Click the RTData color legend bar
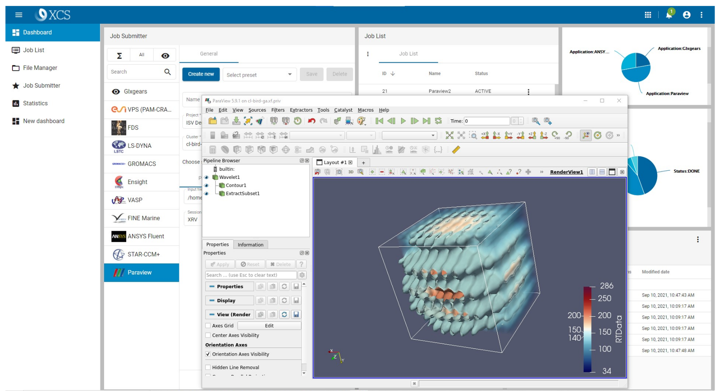The image size is (717, 391). (588, 329)
